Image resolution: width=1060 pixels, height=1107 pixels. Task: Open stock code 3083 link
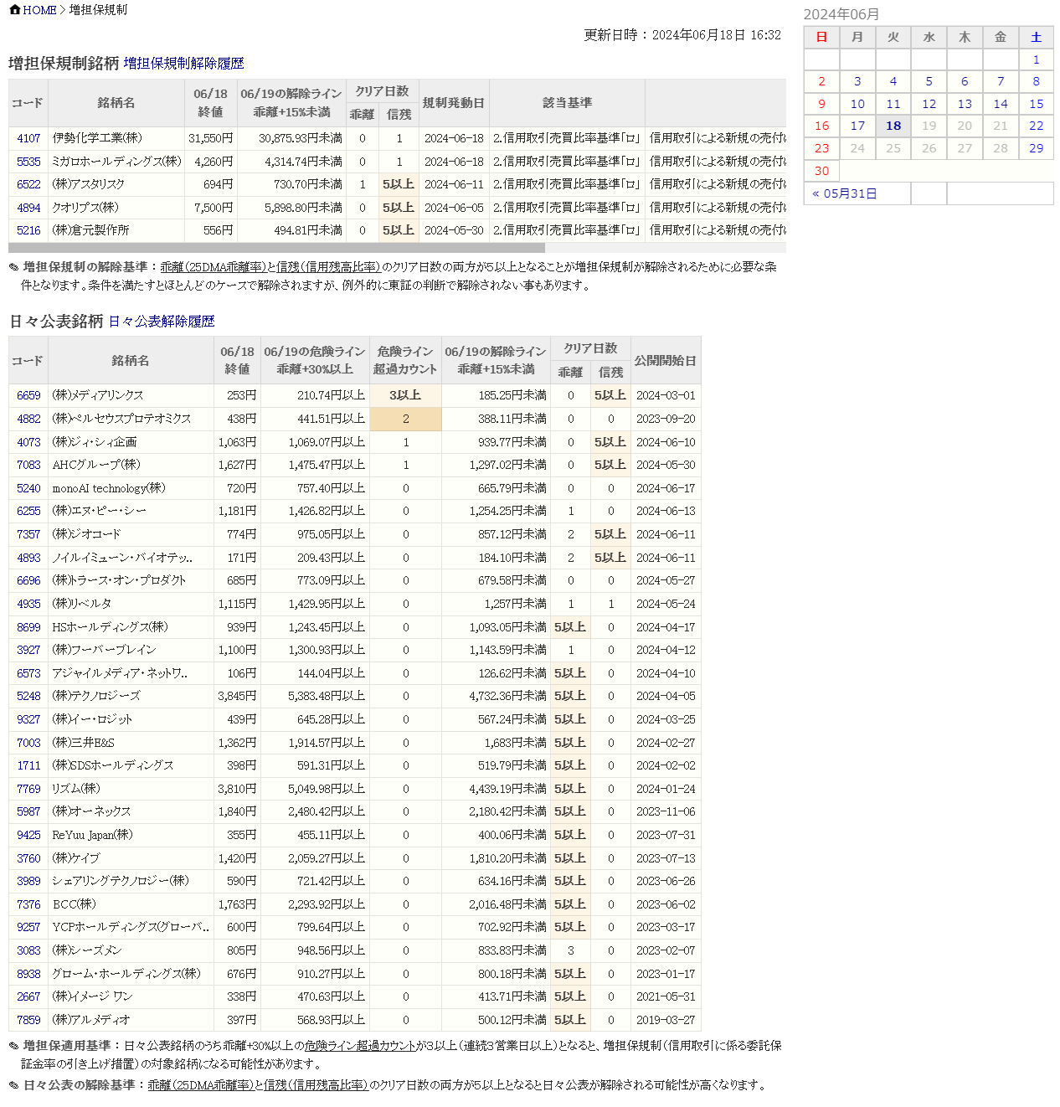coord(28,950)
